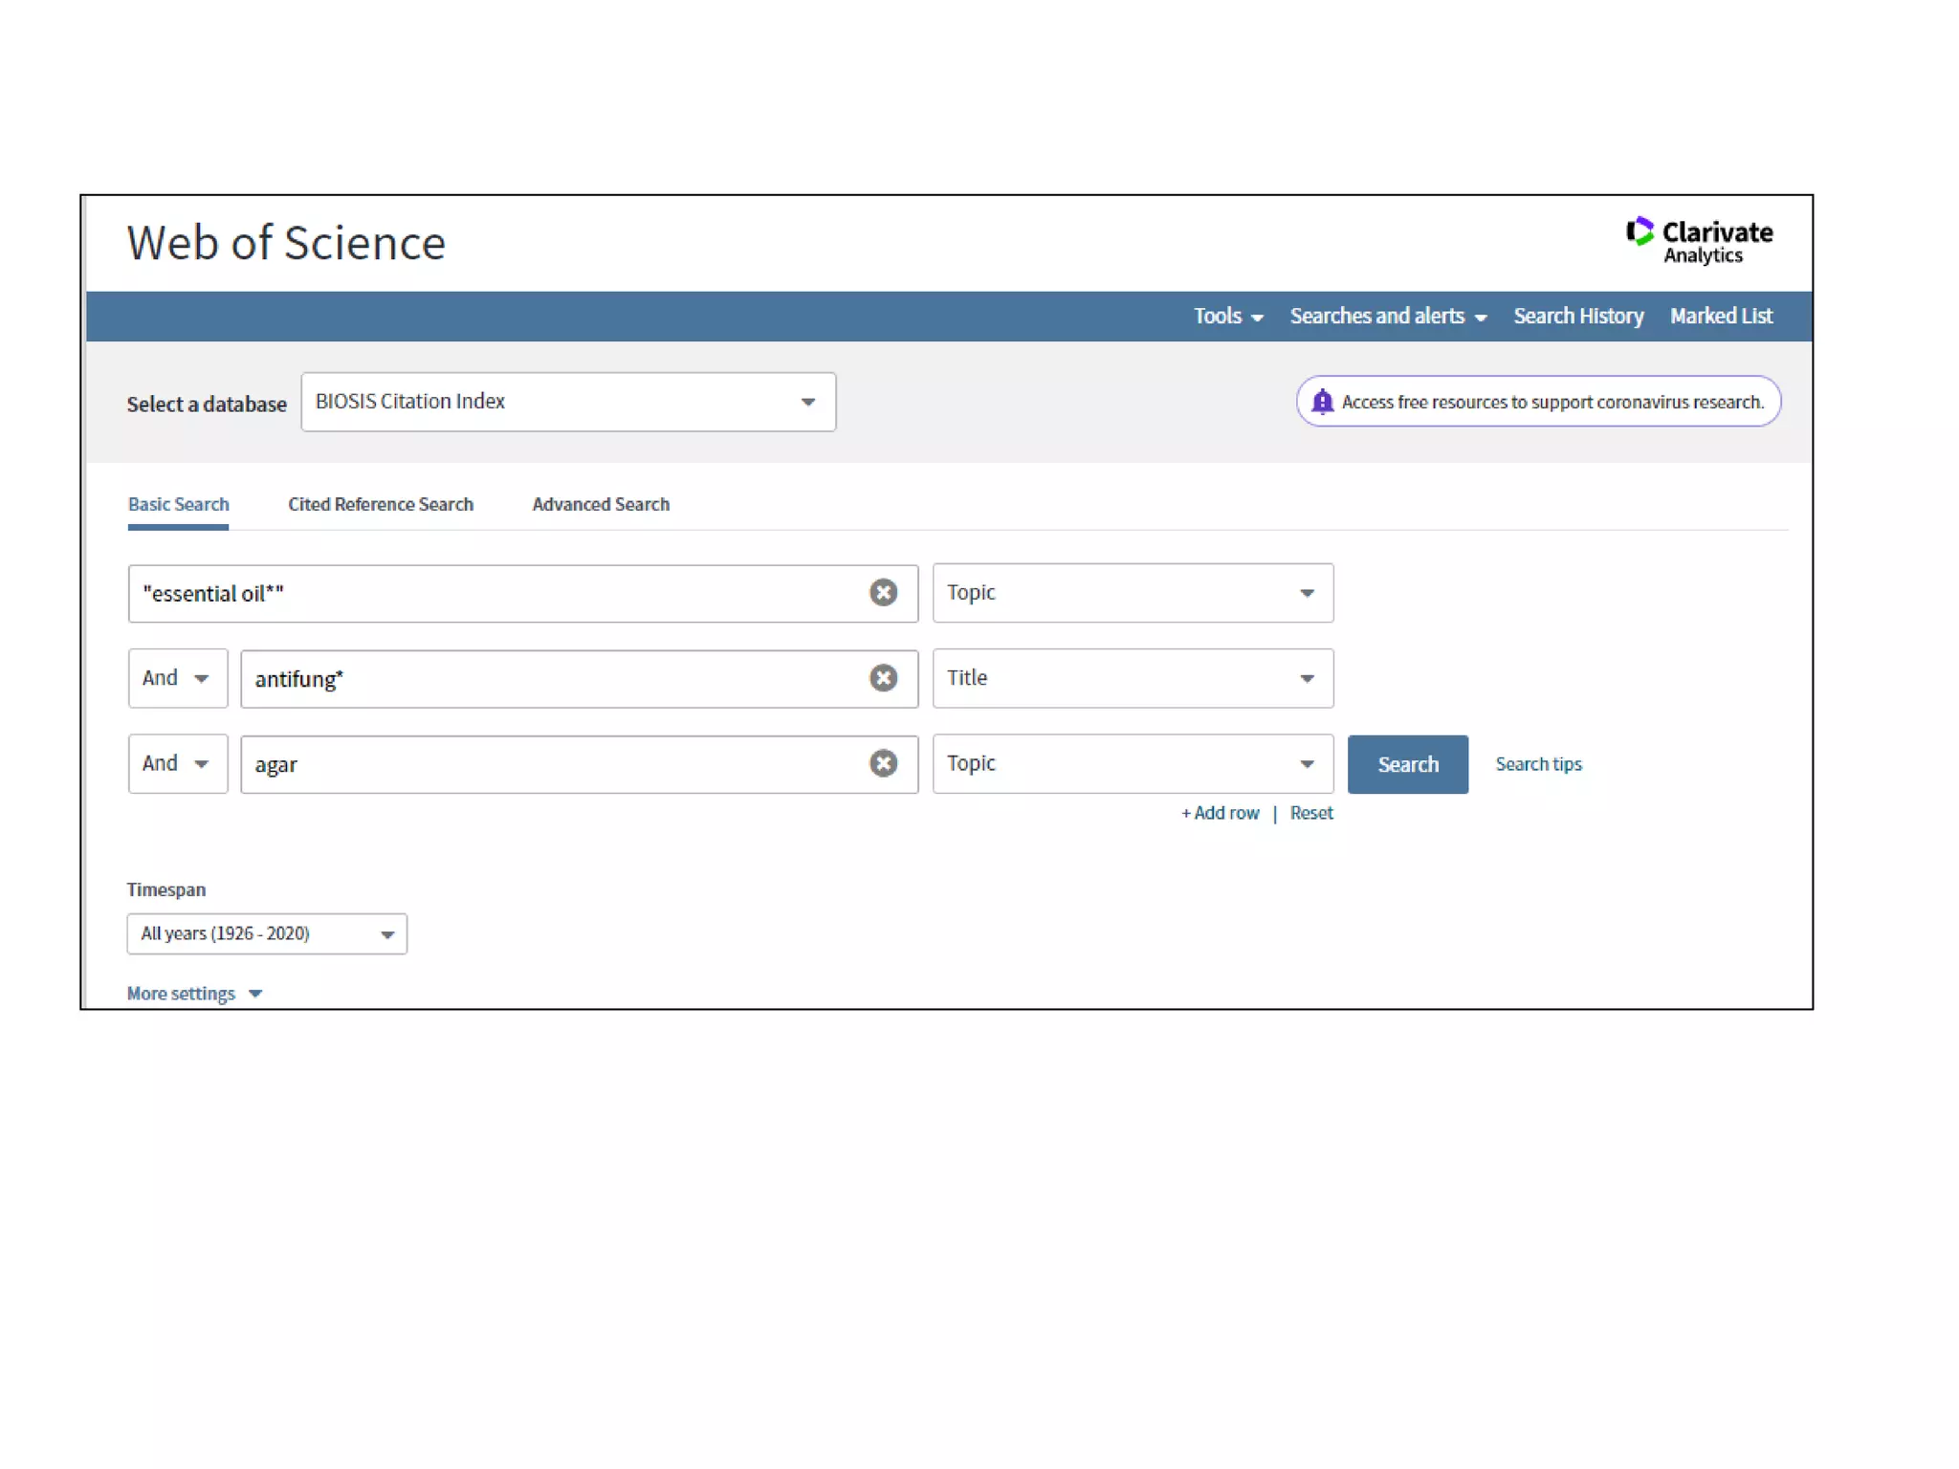Open Searches and alerts menu
Image resolution: width=1959 pixels, height=1469 pixels.
pos(1388,317)
